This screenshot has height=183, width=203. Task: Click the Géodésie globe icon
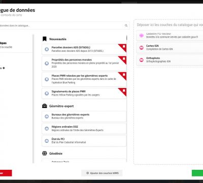click(x=45, y=154)
